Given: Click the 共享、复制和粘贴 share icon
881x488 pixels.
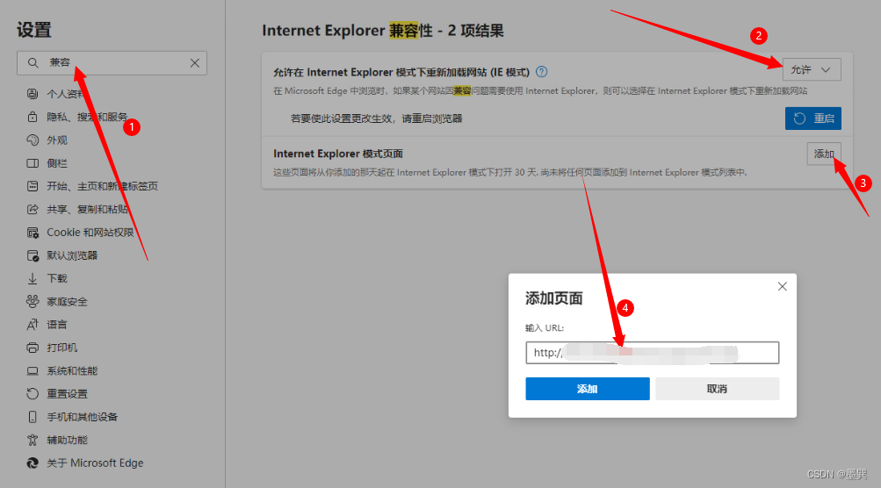Looking at the screenshot, I should pos(32,209).
